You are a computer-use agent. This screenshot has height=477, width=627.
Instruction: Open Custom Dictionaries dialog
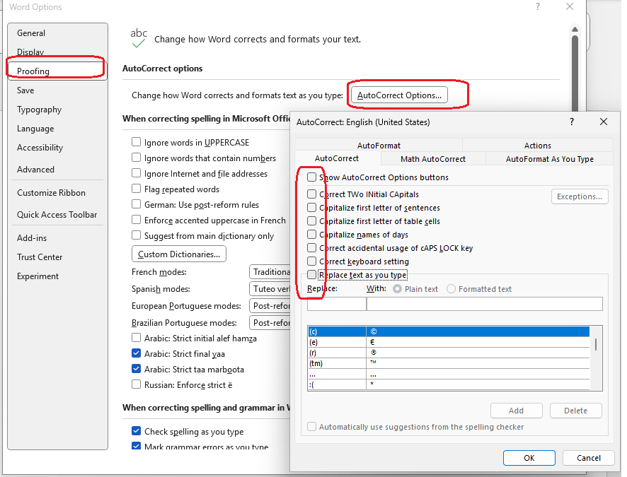(179, 254)
